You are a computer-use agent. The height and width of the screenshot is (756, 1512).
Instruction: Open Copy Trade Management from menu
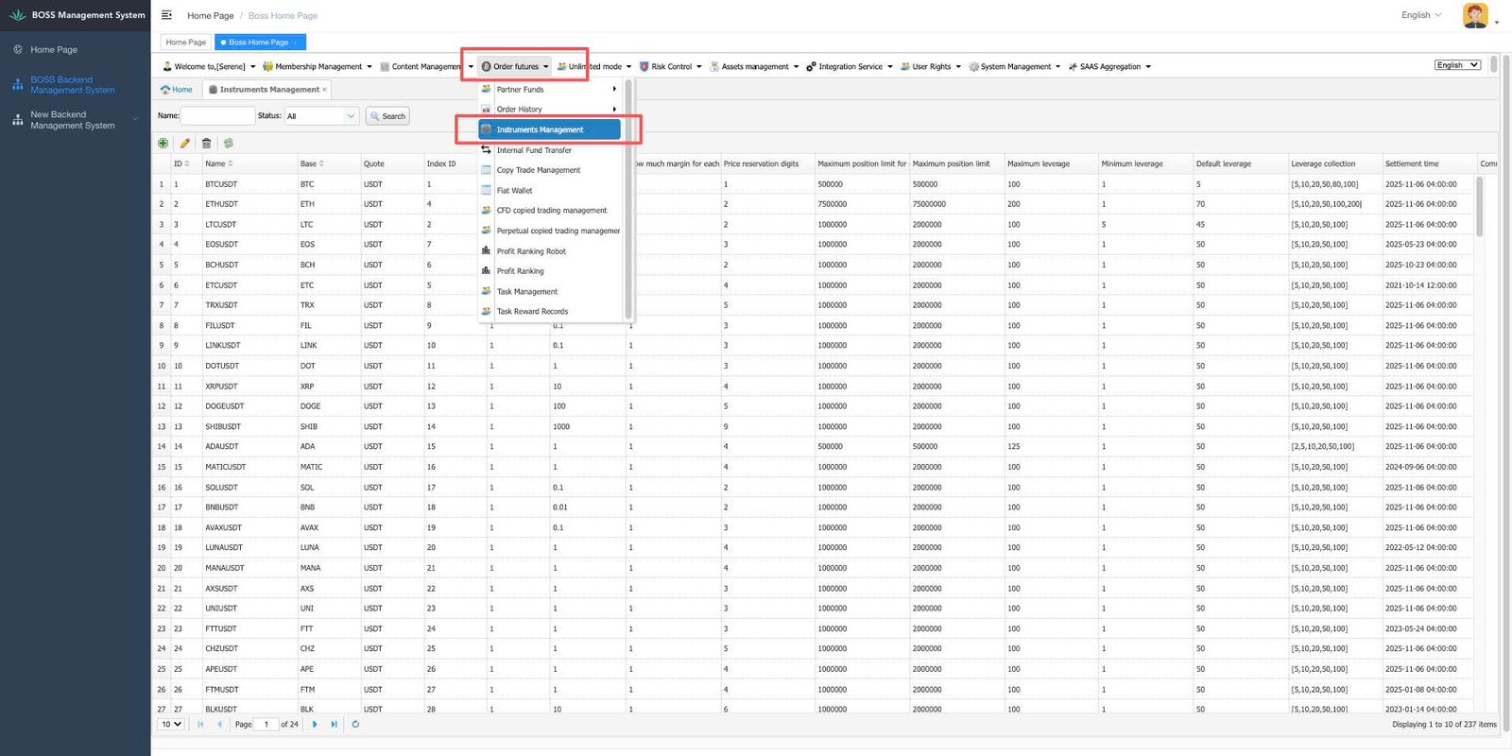(538, 170)
